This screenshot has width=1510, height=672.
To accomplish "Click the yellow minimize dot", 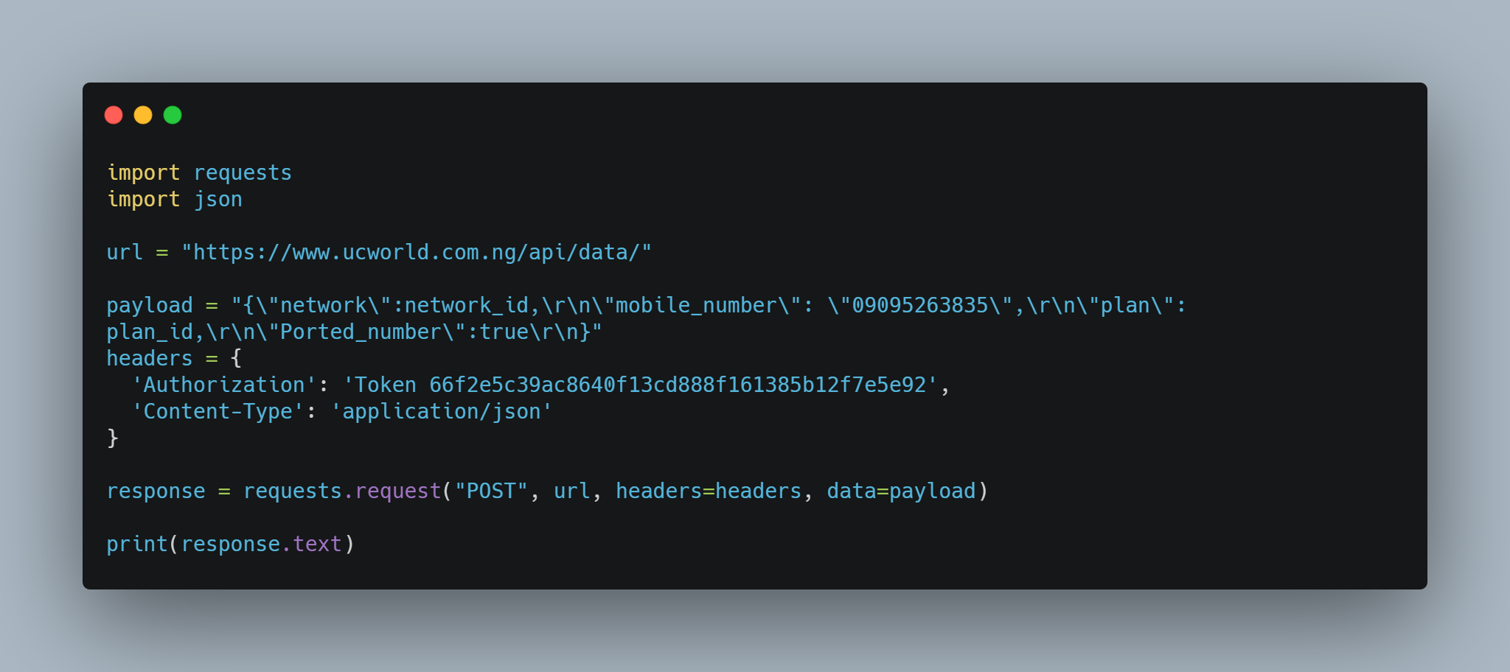I will pos(143,115).
